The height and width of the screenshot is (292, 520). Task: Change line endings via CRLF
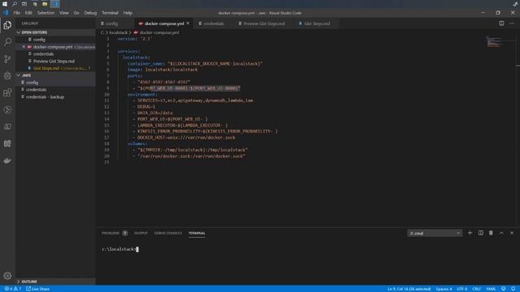coord(476,289)
